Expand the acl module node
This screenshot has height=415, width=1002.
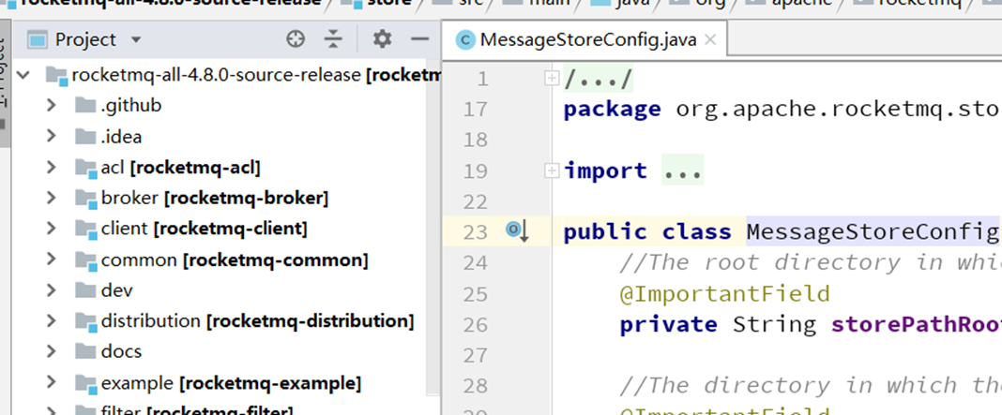point(52,168)
